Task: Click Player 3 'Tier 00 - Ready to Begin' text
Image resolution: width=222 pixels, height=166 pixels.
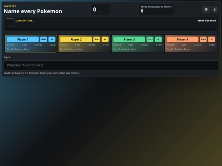Action: coord(125,49)
